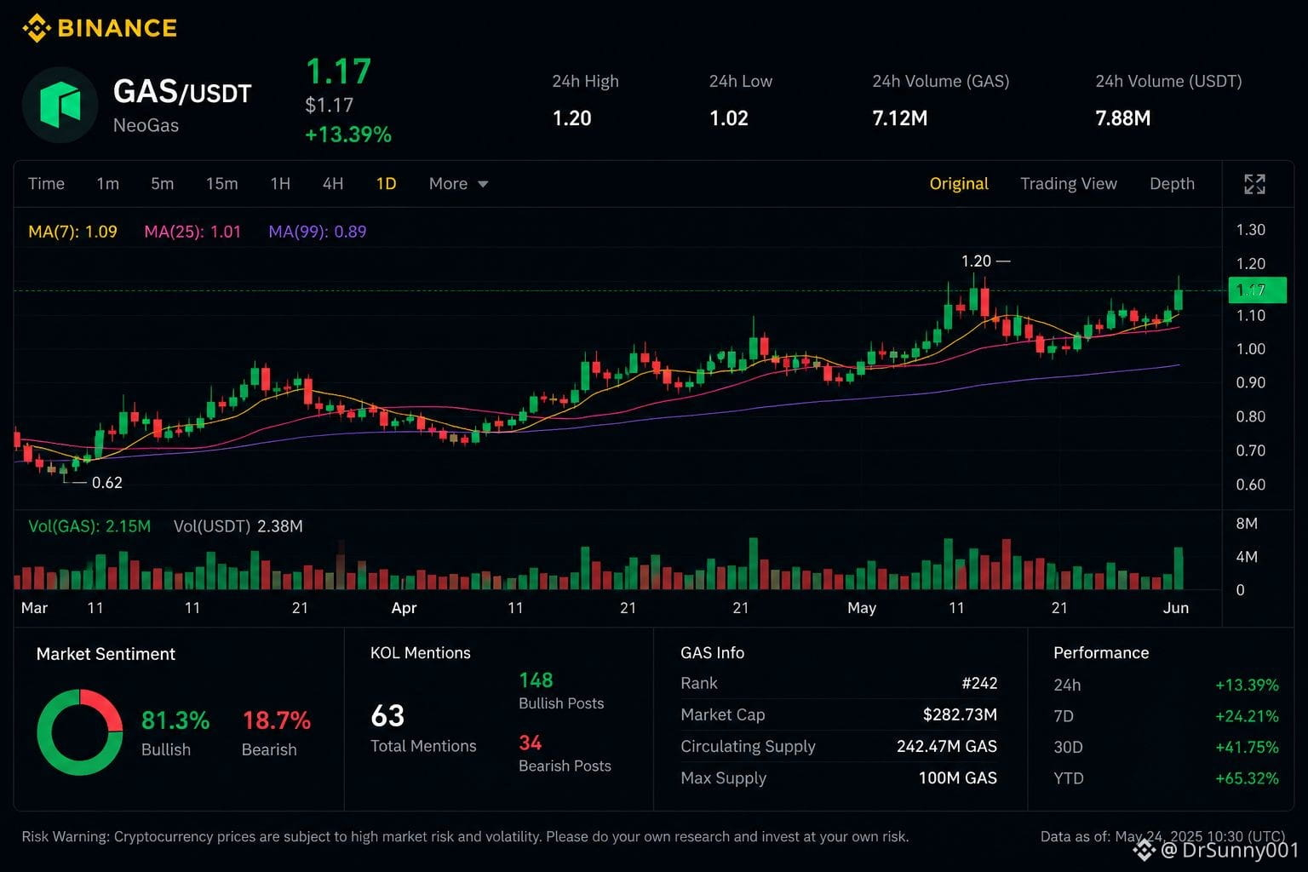This screenshot has height=872, width=1308.
Task: Click the Binance logo
Action: 99,28
